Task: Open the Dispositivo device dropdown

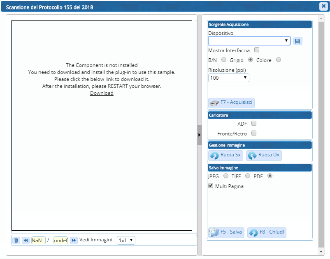Action: [249, 41]
